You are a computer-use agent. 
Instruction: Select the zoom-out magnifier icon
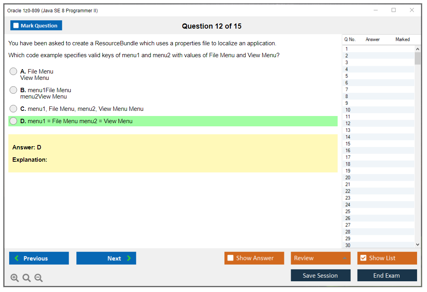point(39,278)
